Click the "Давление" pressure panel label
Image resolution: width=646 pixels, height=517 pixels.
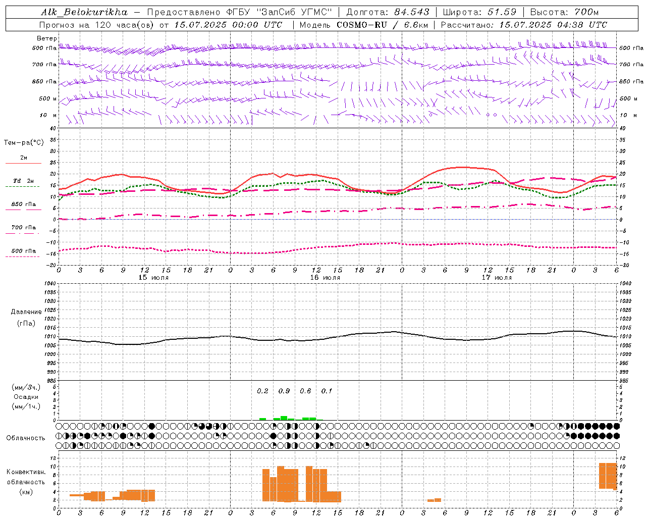tap(26, 312)
